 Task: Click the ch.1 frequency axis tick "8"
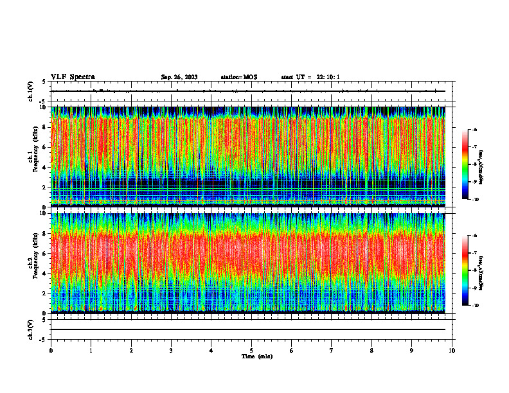45,127
